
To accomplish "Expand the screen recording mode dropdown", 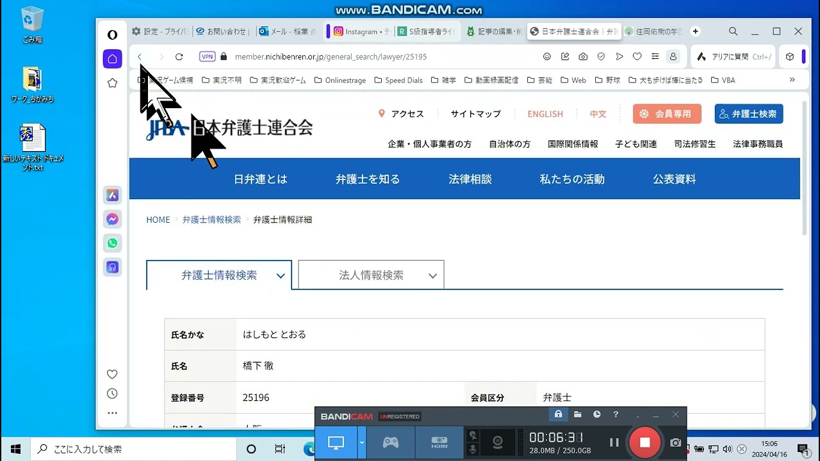I will click(x=362, y=442).
